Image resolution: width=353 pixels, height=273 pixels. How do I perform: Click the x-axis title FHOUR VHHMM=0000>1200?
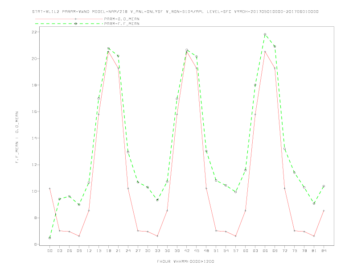point(185,261)
